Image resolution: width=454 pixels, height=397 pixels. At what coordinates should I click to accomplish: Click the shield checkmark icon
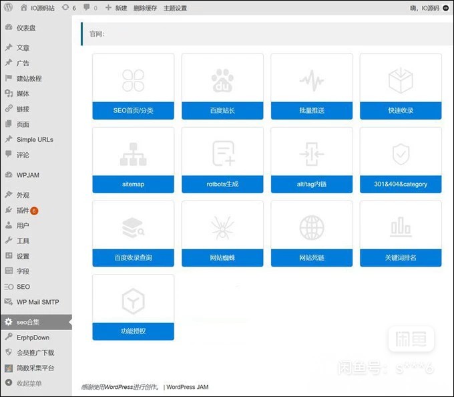coord(401,154)
